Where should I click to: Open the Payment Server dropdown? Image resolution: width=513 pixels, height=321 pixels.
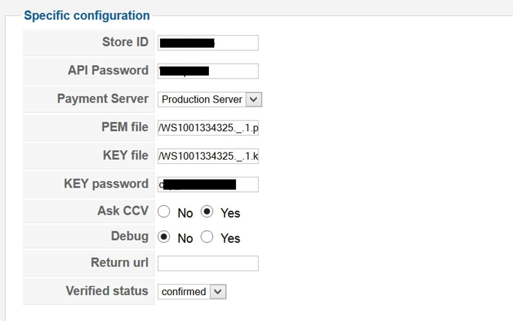(209, 100)
